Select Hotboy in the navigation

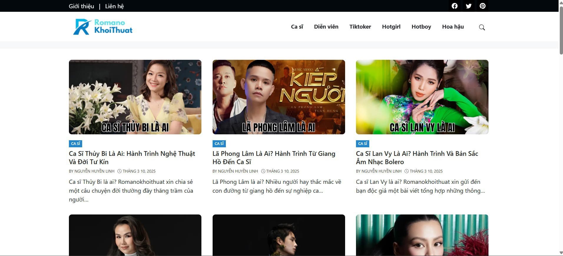click(421, 27)
